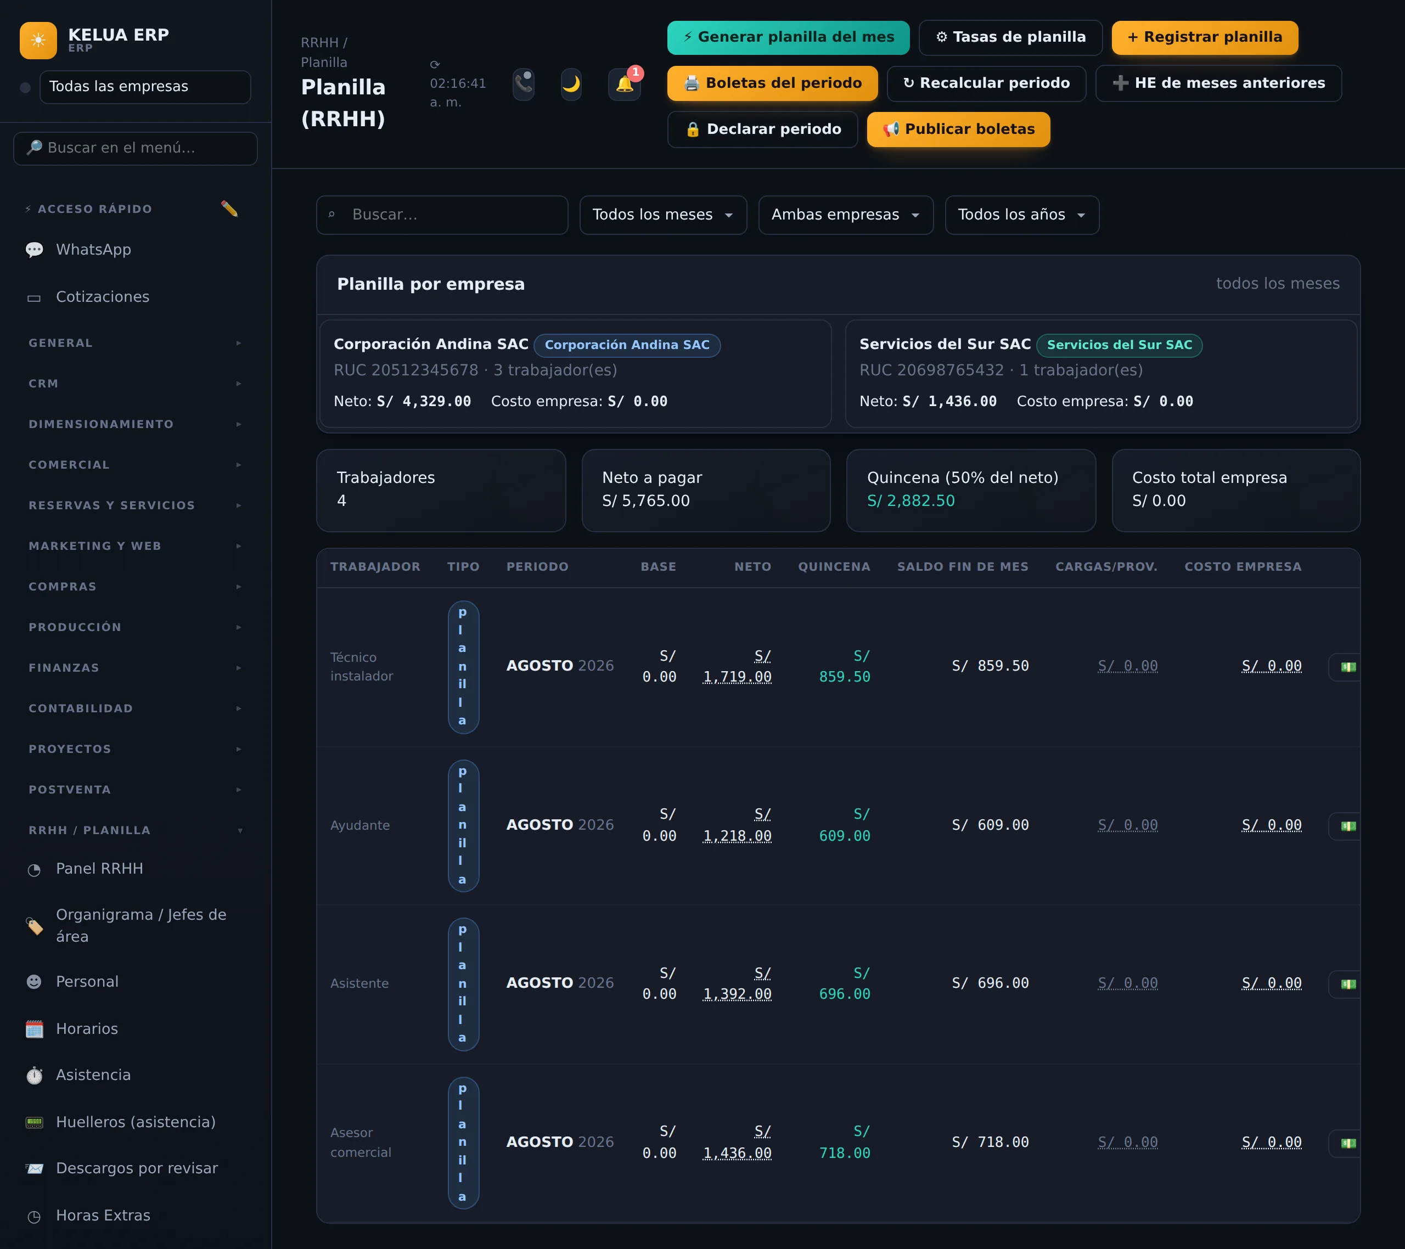Viewport: 1405px width, 1249px height.
Task: Click the Tasas de planilla button
Action: [x=1010, y=37]
